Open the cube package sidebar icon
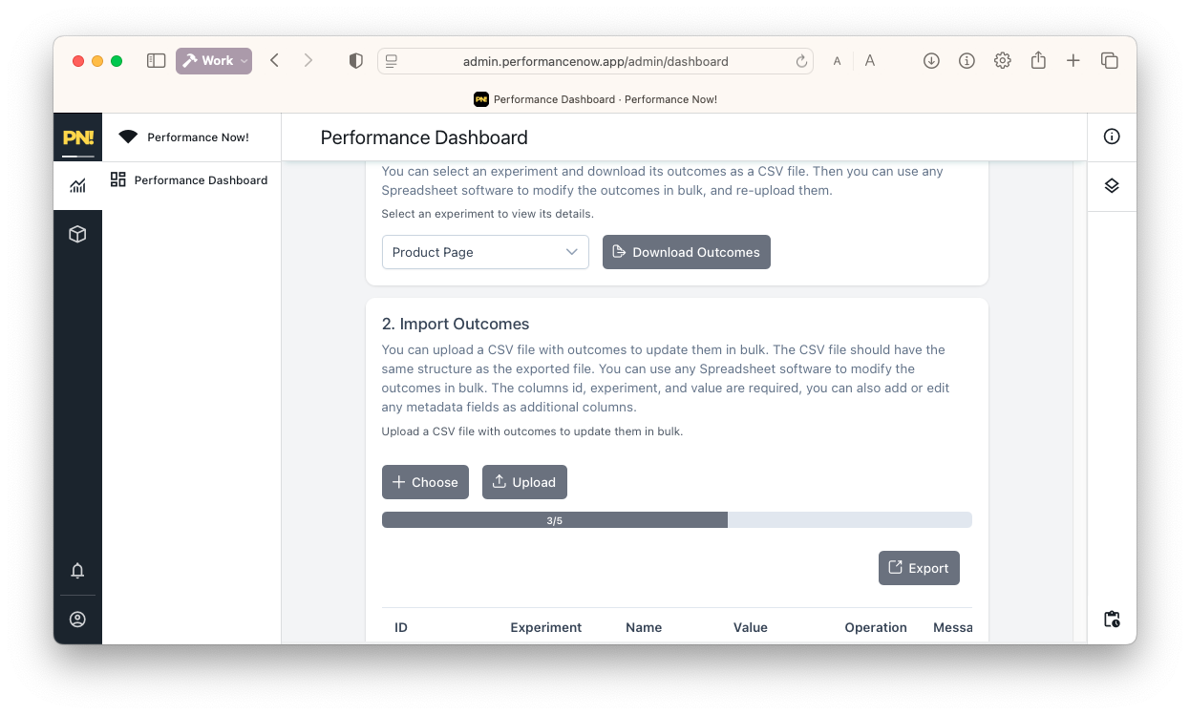The width and height of the screenshot is (1190, 715). click(x=78, y=234)
